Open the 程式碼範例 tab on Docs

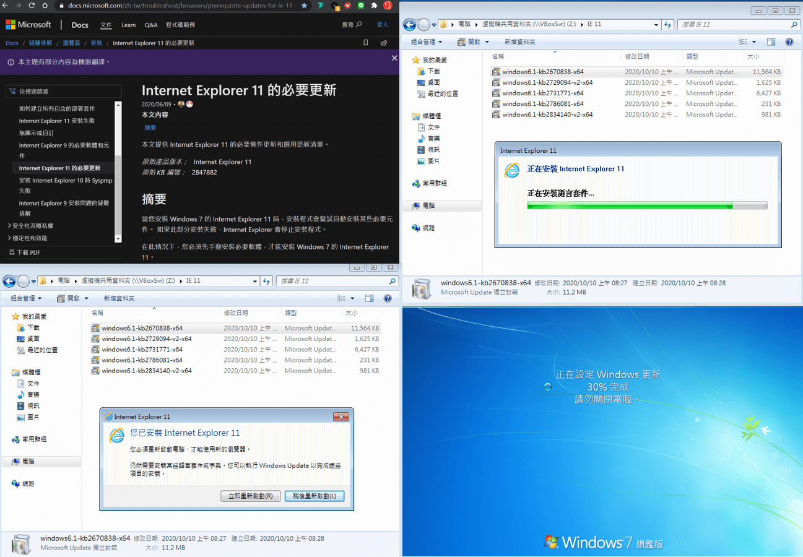[180, 25]
